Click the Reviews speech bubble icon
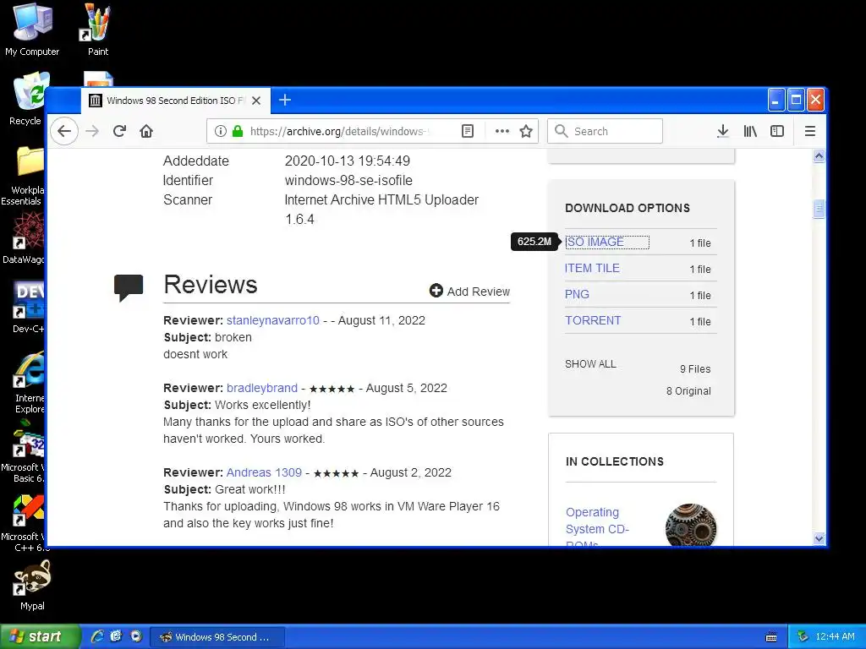The width and height of the screenshot is (866, 649). pyautogui.click(x=129, y=287)
